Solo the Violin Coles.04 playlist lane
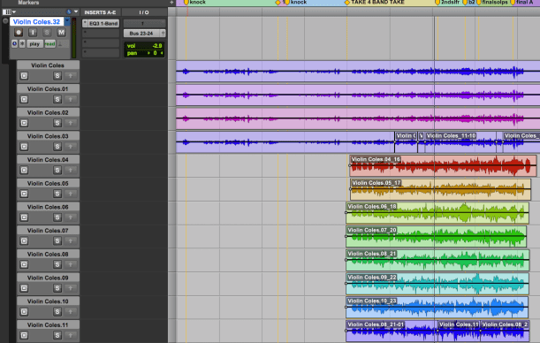This screenshot has width=540, height=343. click(57, 170)
